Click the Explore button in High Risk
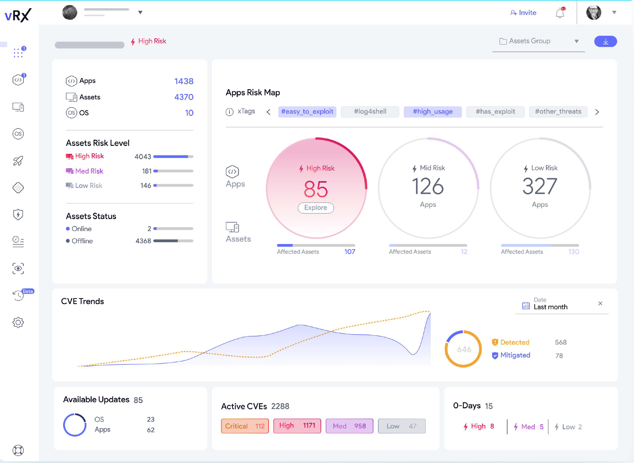Viewport: 634px width, 463px height. click(x=316, y=208)
